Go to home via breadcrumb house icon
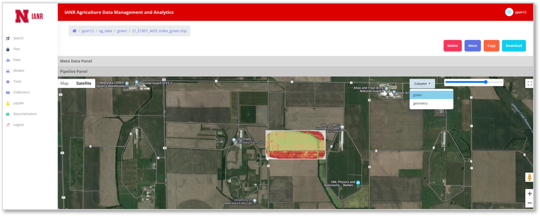This screenshot has width=540, height=216. [74, 31]
